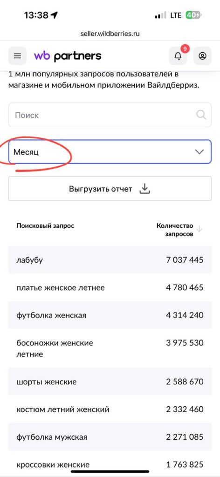Expand the Месяц period dropdown
Image resolution: width=220 pixels, height=477 pixels.
(110, 151)
